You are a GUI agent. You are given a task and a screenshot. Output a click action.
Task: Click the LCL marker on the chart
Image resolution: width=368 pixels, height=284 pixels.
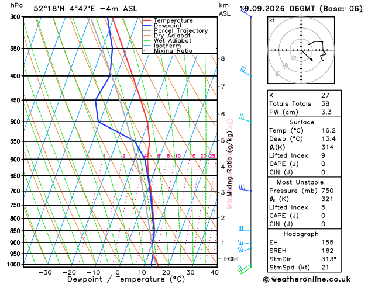point(229,259)
